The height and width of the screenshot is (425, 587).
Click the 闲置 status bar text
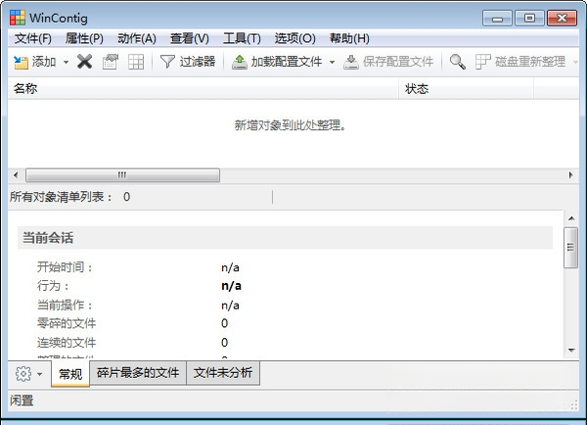(x=22, y=401)
